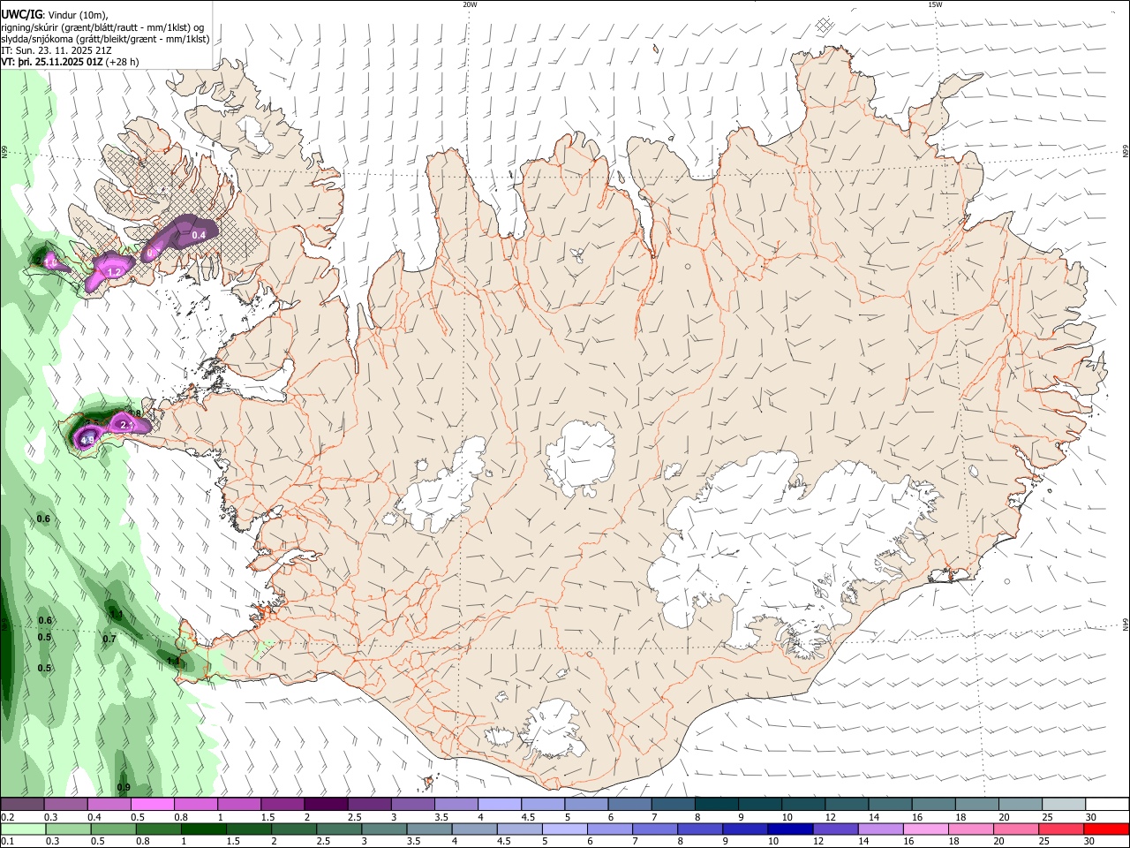Pick the violet 12 swatch in bottom legend row
This screenshot has width=1130, height=848.
tap(834, 829)
